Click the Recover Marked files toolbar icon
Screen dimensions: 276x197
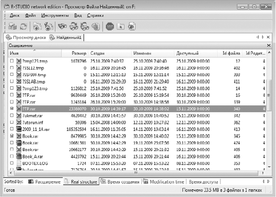click(48, 26)
